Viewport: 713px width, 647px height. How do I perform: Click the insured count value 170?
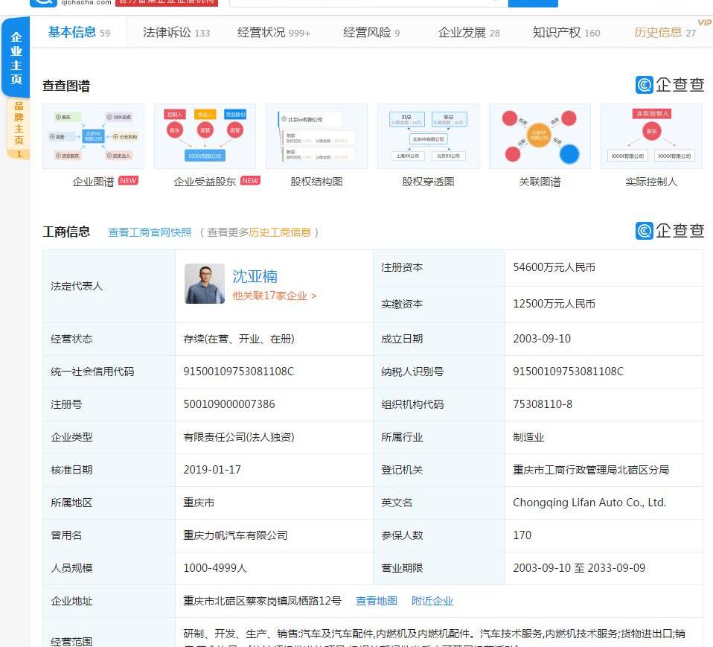pos(522,535)
